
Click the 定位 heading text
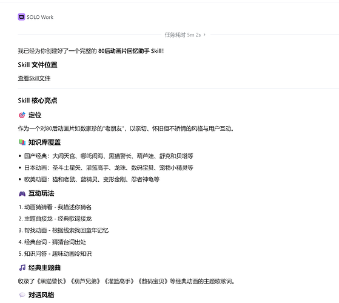pos(35,115)
